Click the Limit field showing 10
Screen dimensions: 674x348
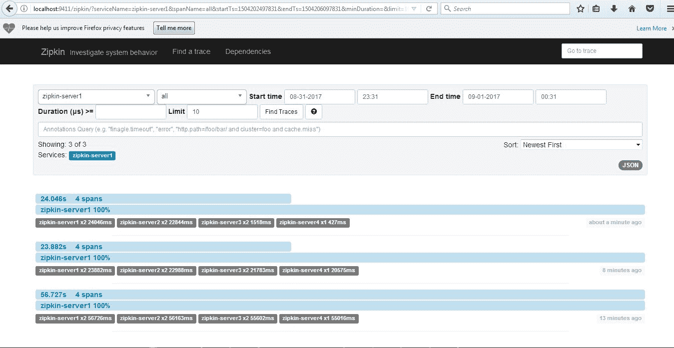coord(222,112)
